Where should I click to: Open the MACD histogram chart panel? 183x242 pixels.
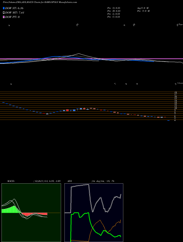pos(31,213)
